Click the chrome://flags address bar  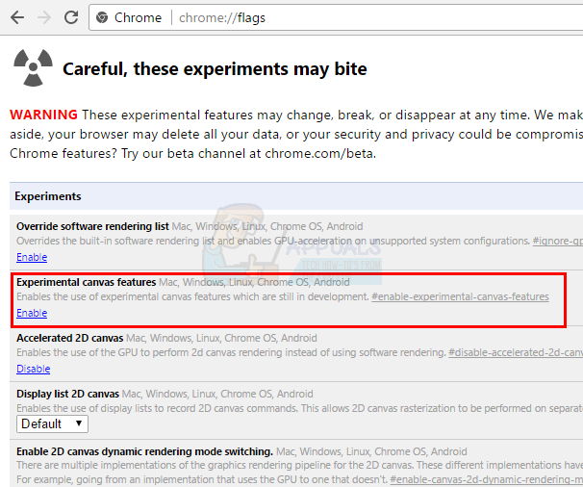[336, 17]
